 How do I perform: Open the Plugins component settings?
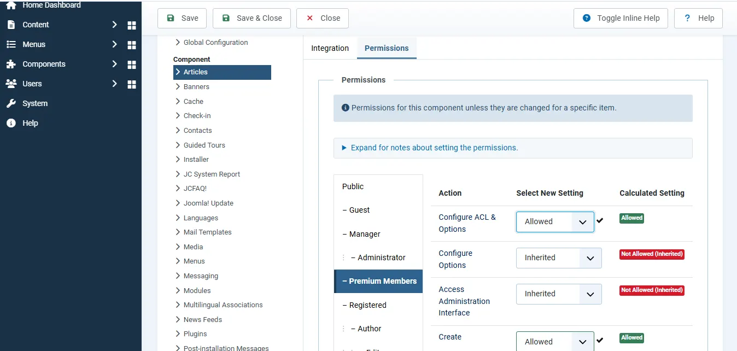[x=195, y=334]
